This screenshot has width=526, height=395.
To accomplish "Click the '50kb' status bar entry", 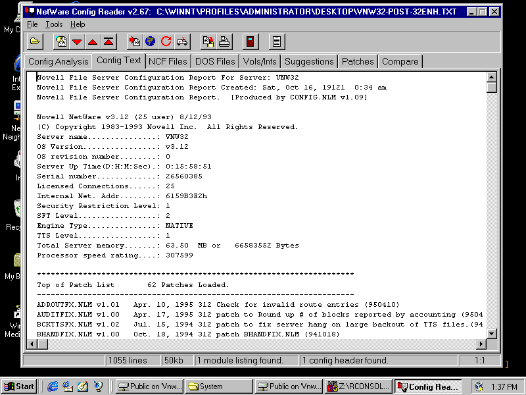I will coord(178,360).
